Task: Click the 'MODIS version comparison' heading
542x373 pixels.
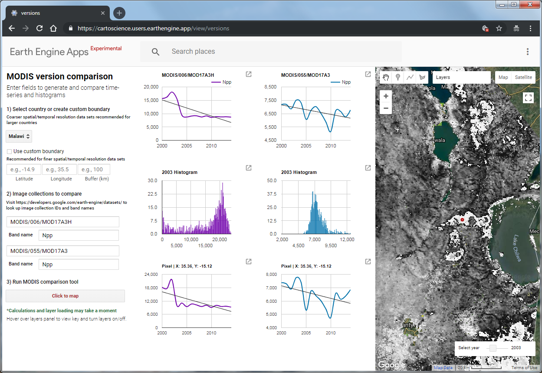Action: point(59,77)
